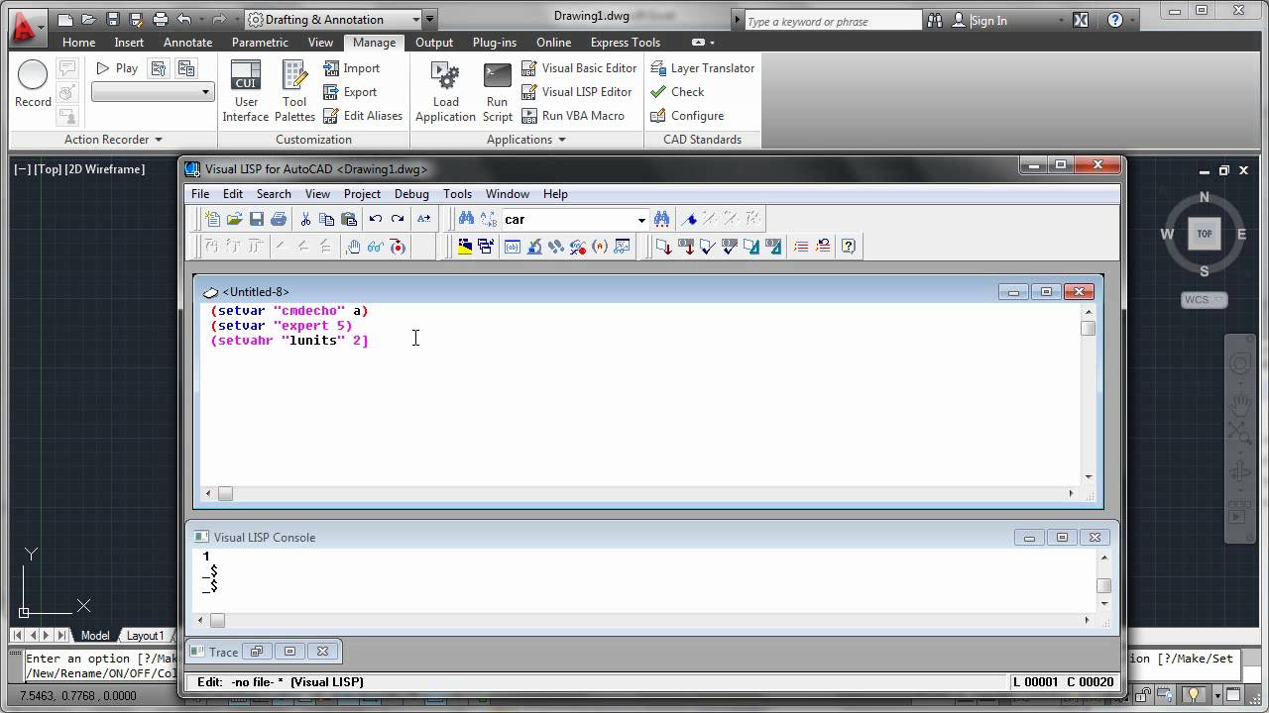Open the Trace window via the footprints icon

[556, 247]
